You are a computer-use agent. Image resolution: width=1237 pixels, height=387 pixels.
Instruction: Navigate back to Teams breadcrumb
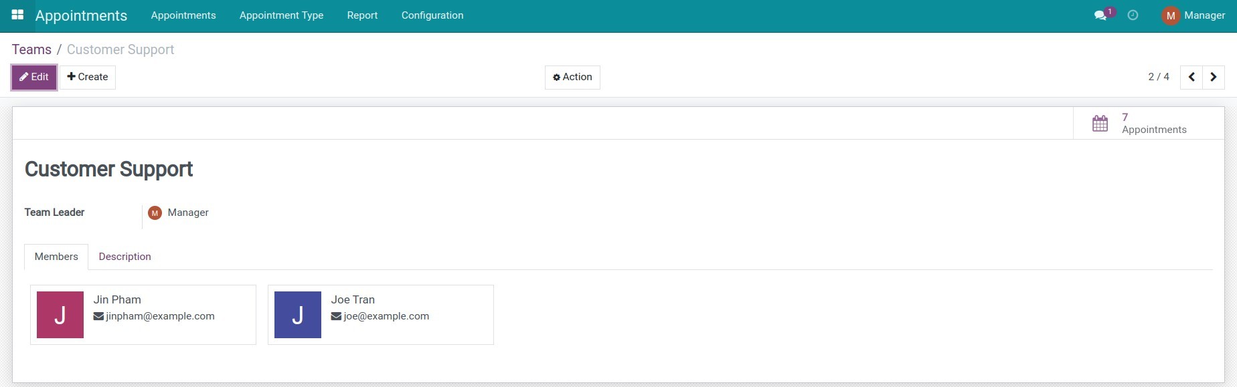point(31,49)
